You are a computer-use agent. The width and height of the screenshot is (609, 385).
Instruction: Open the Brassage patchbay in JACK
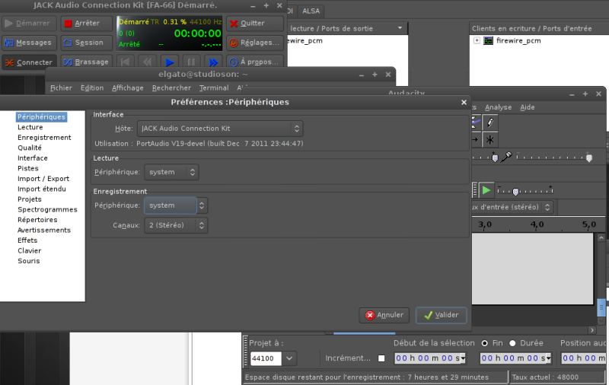pyautogui.click(x=87, y=62)
